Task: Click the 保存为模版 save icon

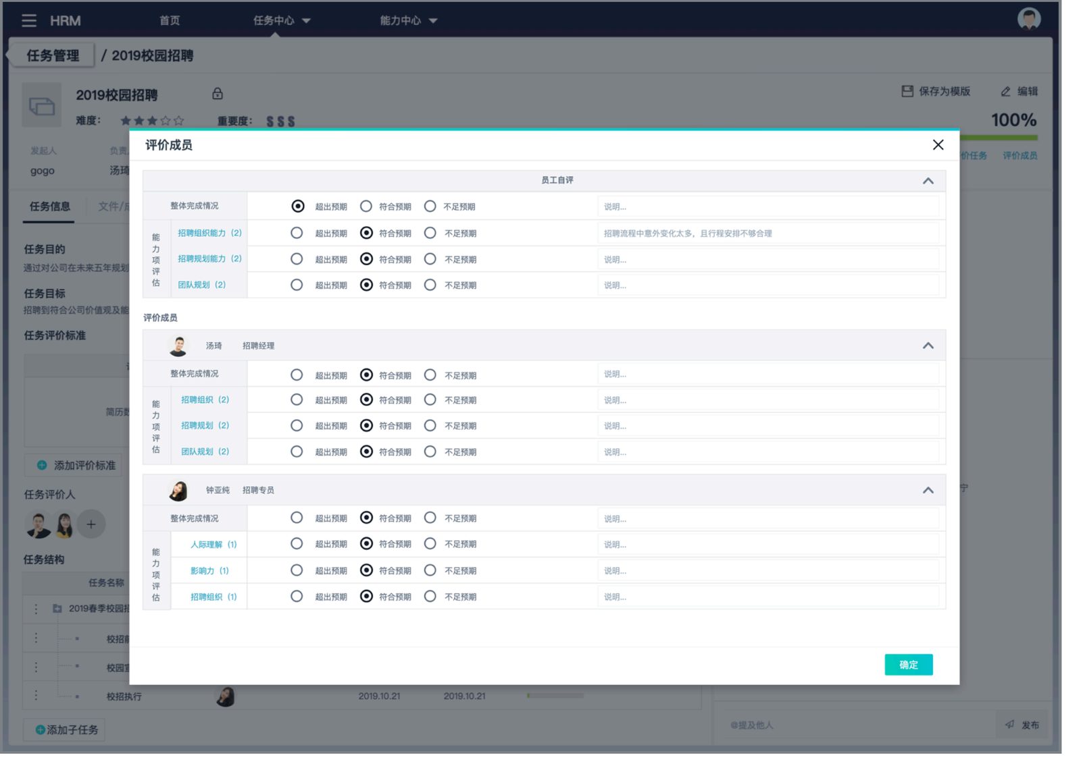Action: [x=907, y=91]
